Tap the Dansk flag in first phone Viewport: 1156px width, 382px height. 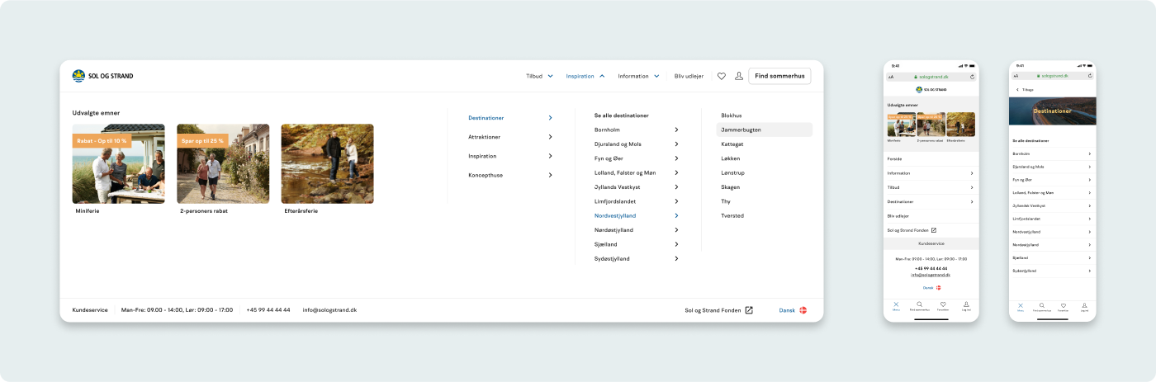tap(938, 287)
